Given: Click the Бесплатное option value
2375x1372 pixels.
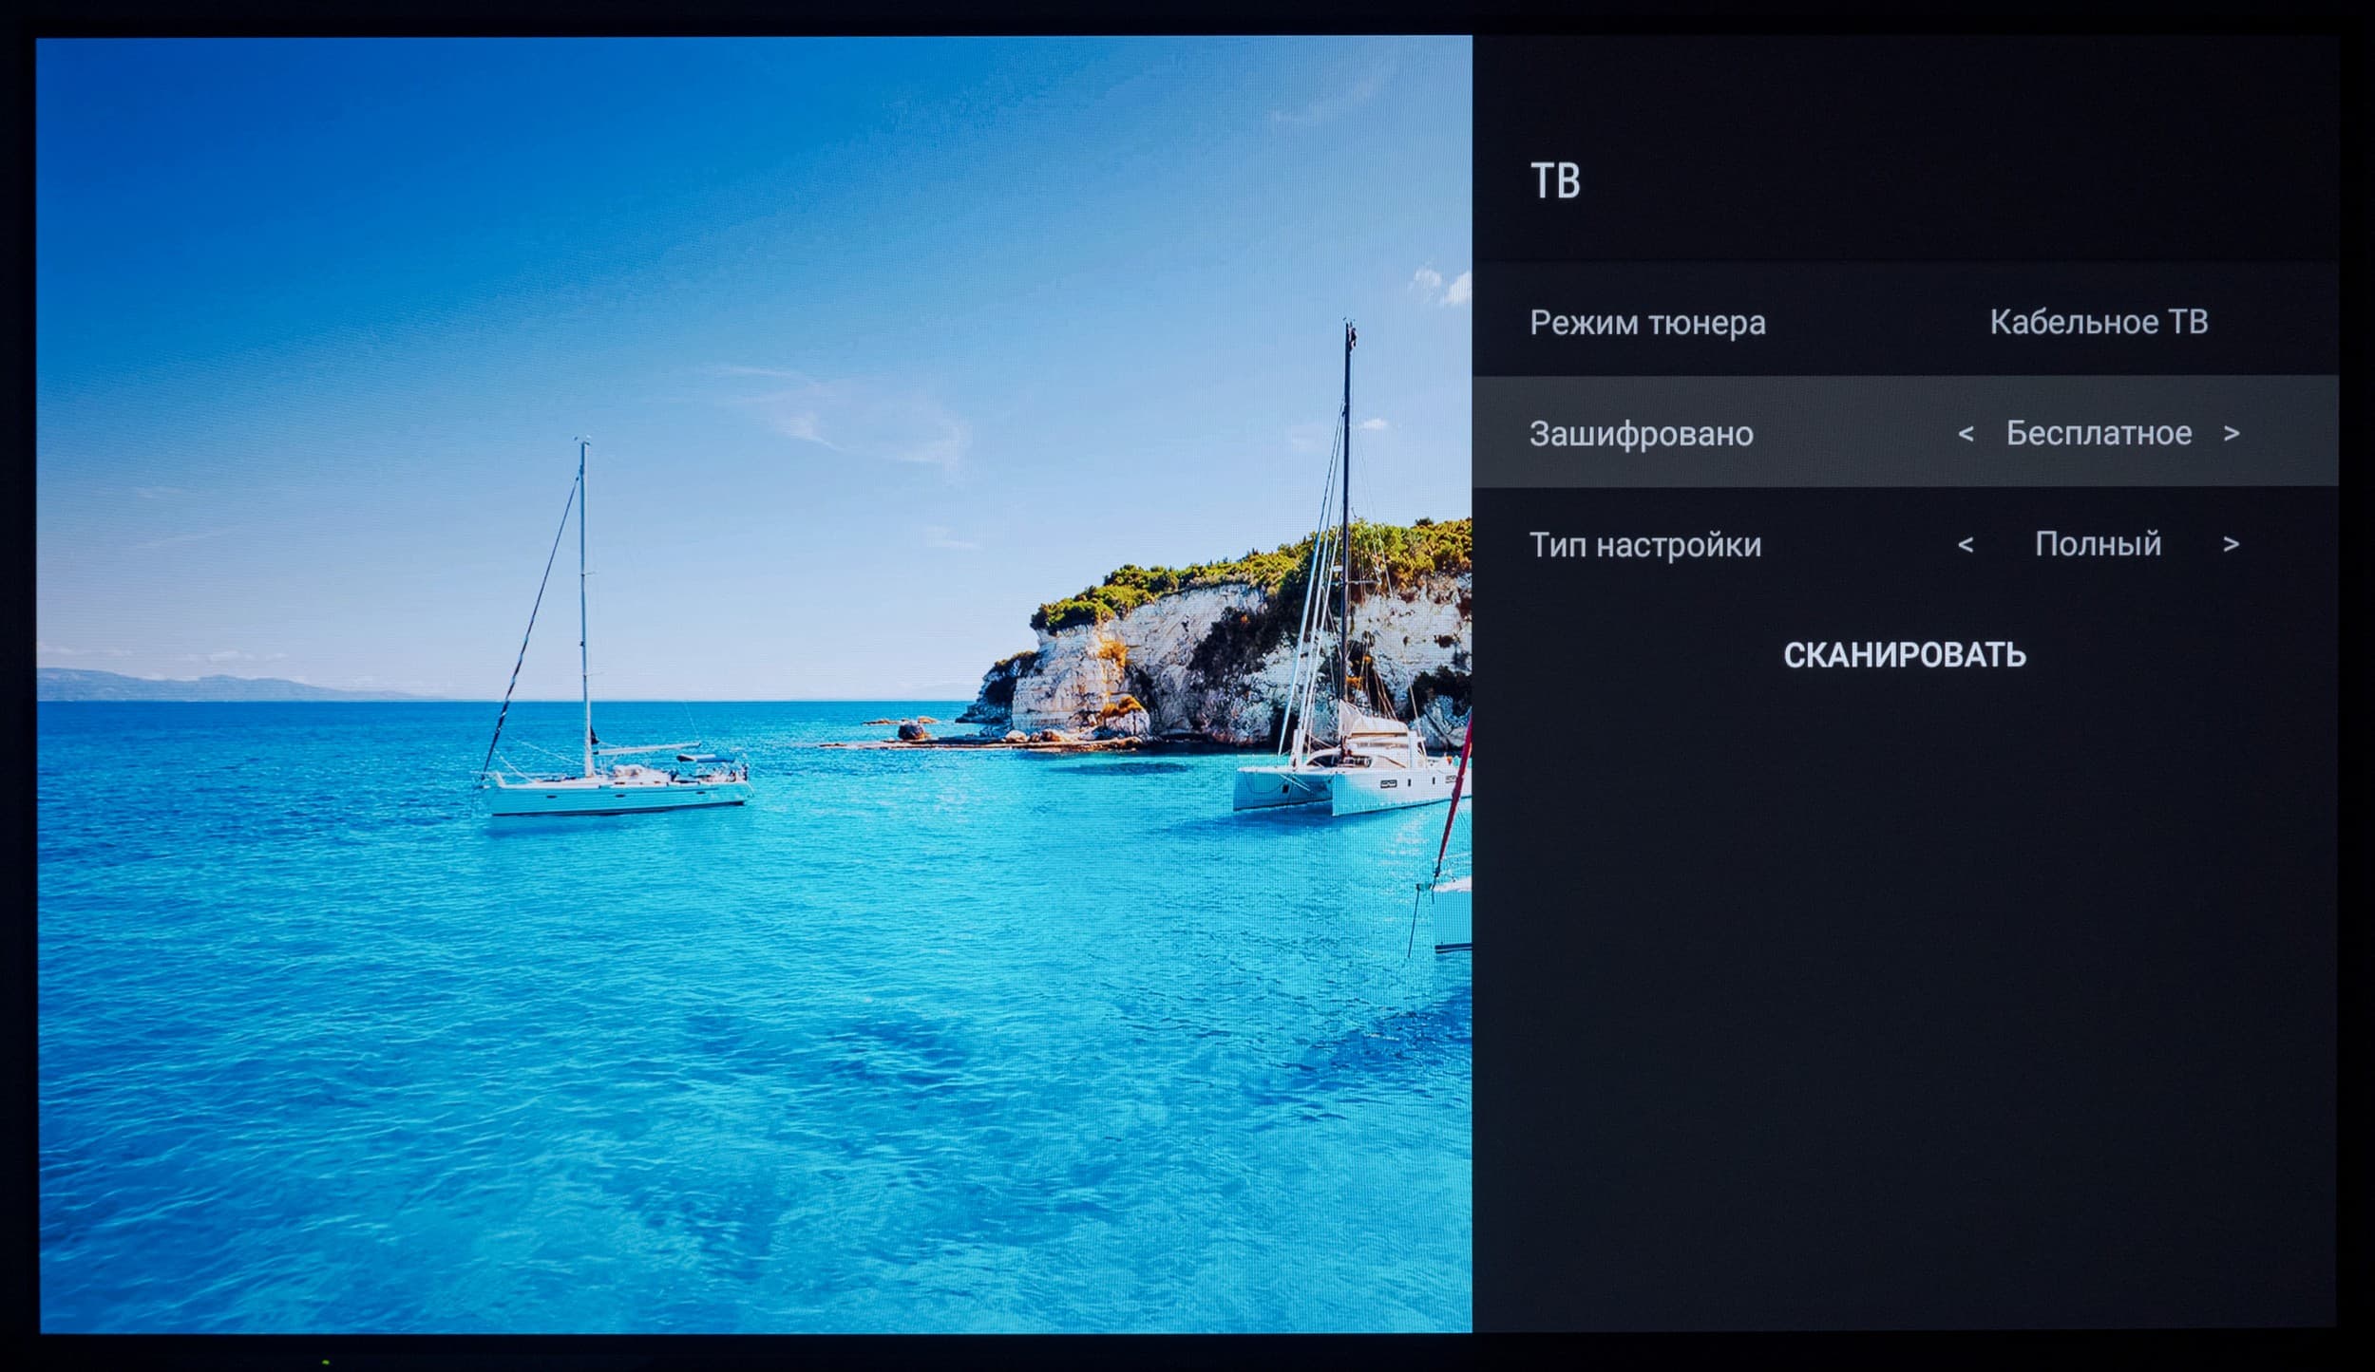Looking at the screenshot, I should point(2099,433).
